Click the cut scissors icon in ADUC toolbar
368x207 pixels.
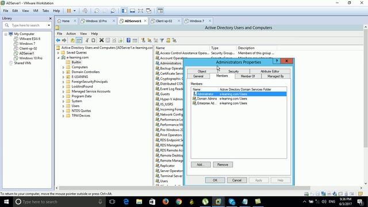(87, 40)
